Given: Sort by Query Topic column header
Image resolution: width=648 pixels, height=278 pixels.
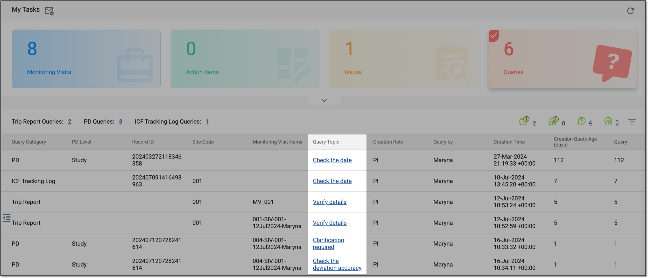Looking at the screenshot, I should tap(326, 142).
